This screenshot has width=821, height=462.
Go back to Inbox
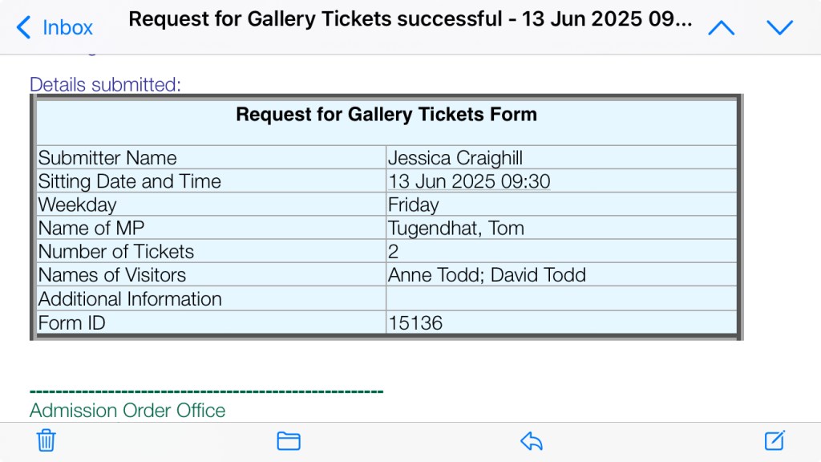point(55,27)
